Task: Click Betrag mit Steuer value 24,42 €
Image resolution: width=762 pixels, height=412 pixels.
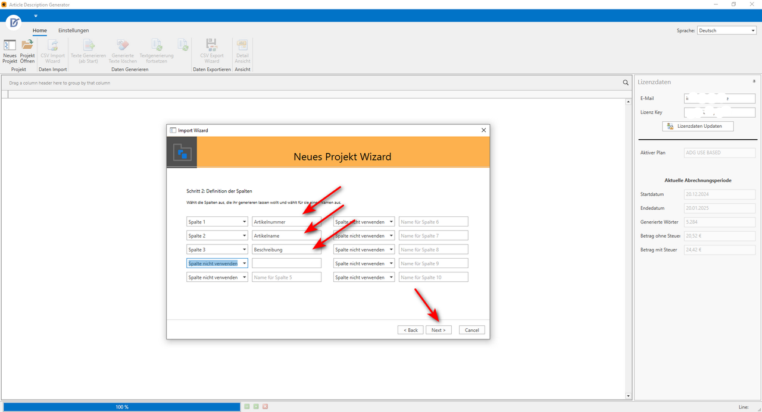Action: [x=720, y=250]
